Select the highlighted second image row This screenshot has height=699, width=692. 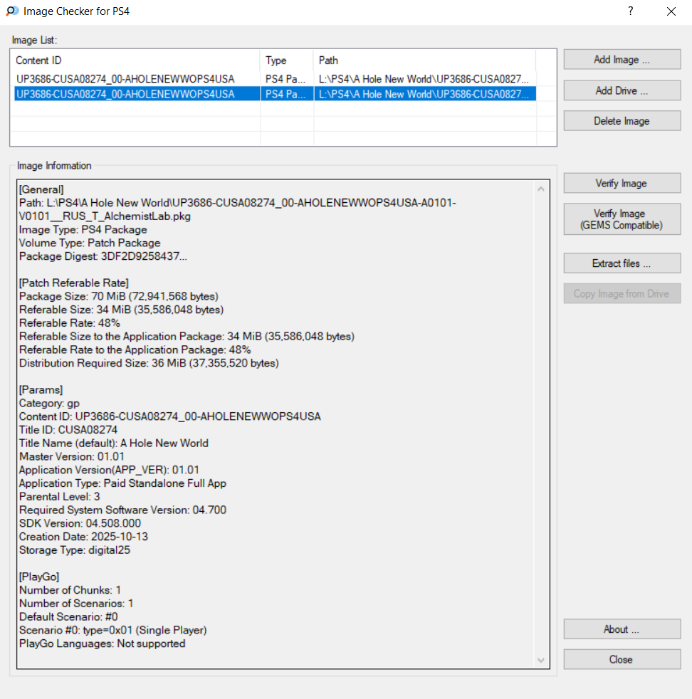point(125,94)
